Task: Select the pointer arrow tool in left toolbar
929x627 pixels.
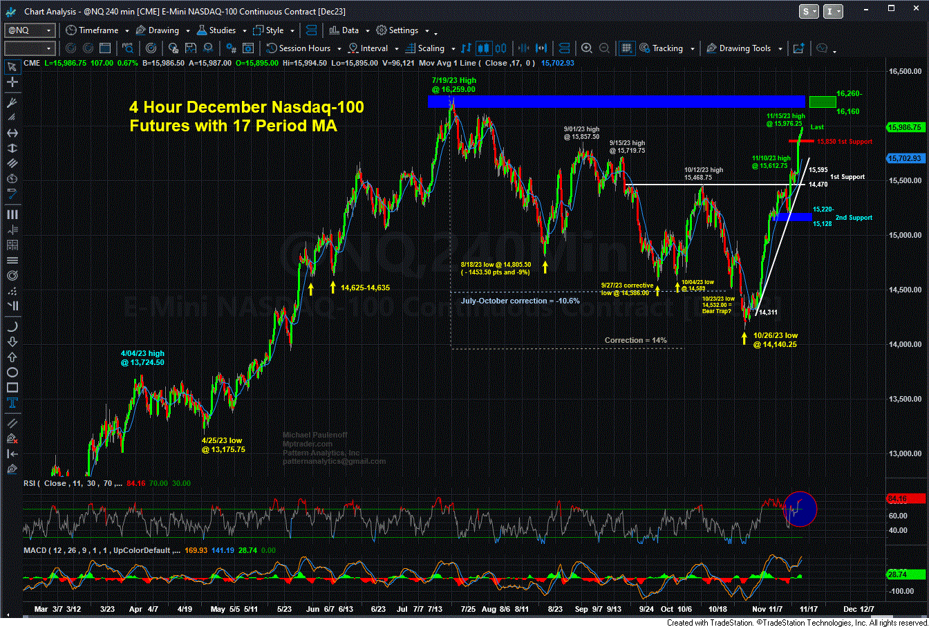Action: (12, 66)
